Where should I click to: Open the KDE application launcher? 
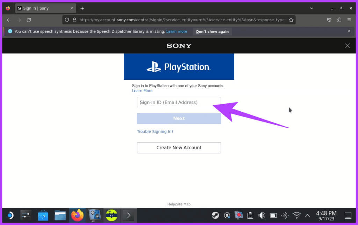point(10,215)
